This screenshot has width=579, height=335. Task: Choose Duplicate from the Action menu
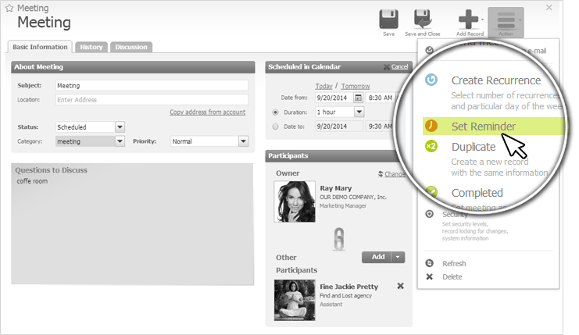pos(474,147)
